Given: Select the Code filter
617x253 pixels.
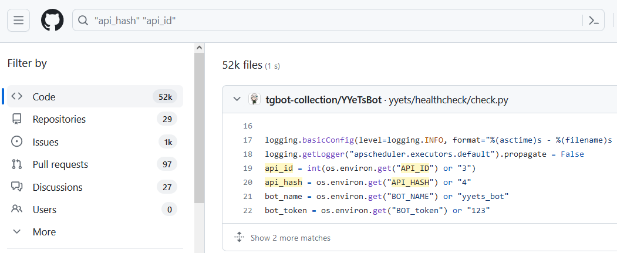Looking at the screenshot, I should pos(44,97).
